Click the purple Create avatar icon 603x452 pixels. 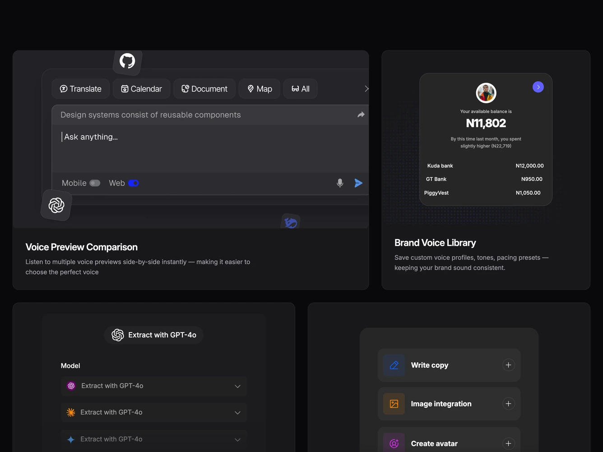[394, 443]
